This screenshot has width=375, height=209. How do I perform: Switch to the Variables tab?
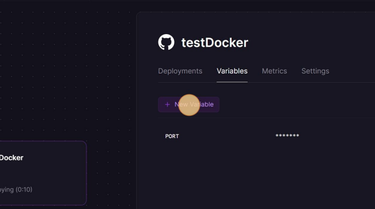pos(232,71)
